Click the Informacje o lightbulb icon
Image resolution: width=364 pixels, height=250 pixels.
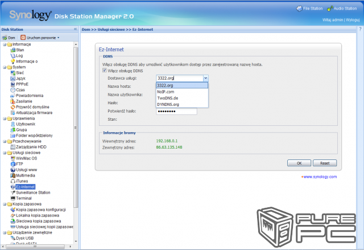click(x=13, y=62)
